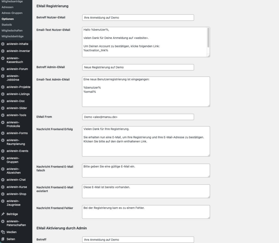Click the gear icon beside asVerein-Events

(x=3, y=151)
